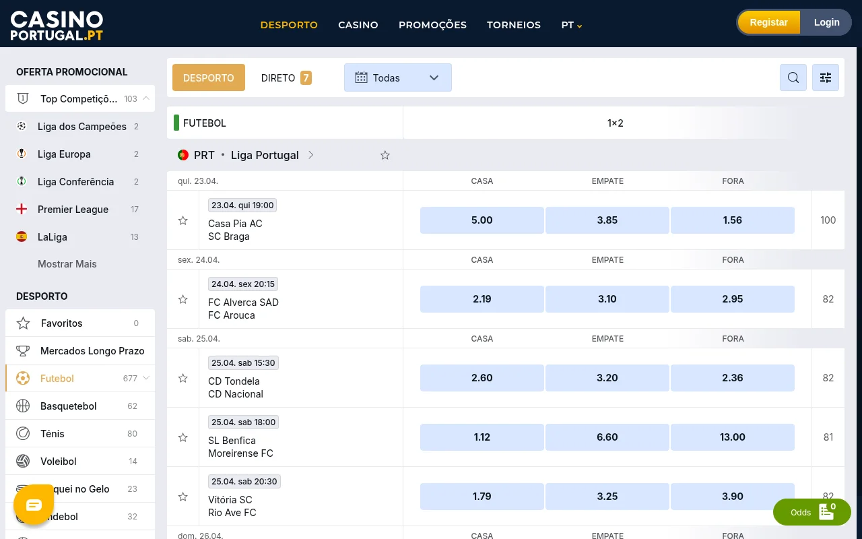The height and width of the screenshot is (539, 862).
Task: Bet on Casa Pia AC at 5.00
Action: (x=482, y=220)
